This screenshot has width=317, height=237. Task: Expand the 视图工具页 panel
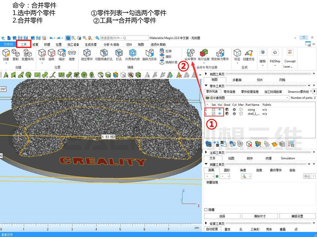click(206, 74)
